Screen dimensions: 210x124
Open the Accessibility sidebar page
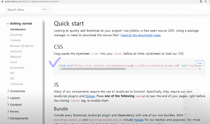[17, 68]
